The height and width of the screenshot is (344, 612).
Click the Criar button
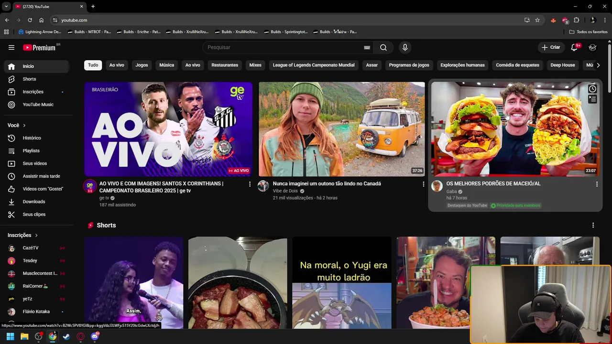(x=550, y=47)
